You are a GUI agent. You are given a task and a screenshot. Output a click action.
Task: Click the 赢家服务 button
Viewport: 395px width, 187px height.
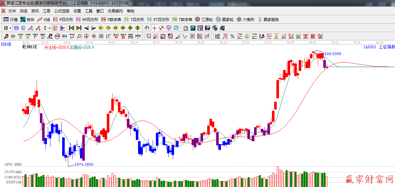268,19
